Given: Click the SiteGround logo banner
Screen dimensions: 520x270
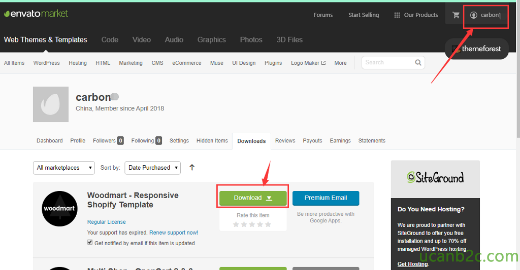Looking at the screenshot, I should point(435,178).
